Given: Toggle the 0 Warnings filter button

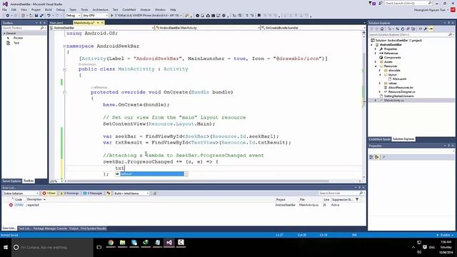Looking at the screenshot, I should click(x=69, y=193).
